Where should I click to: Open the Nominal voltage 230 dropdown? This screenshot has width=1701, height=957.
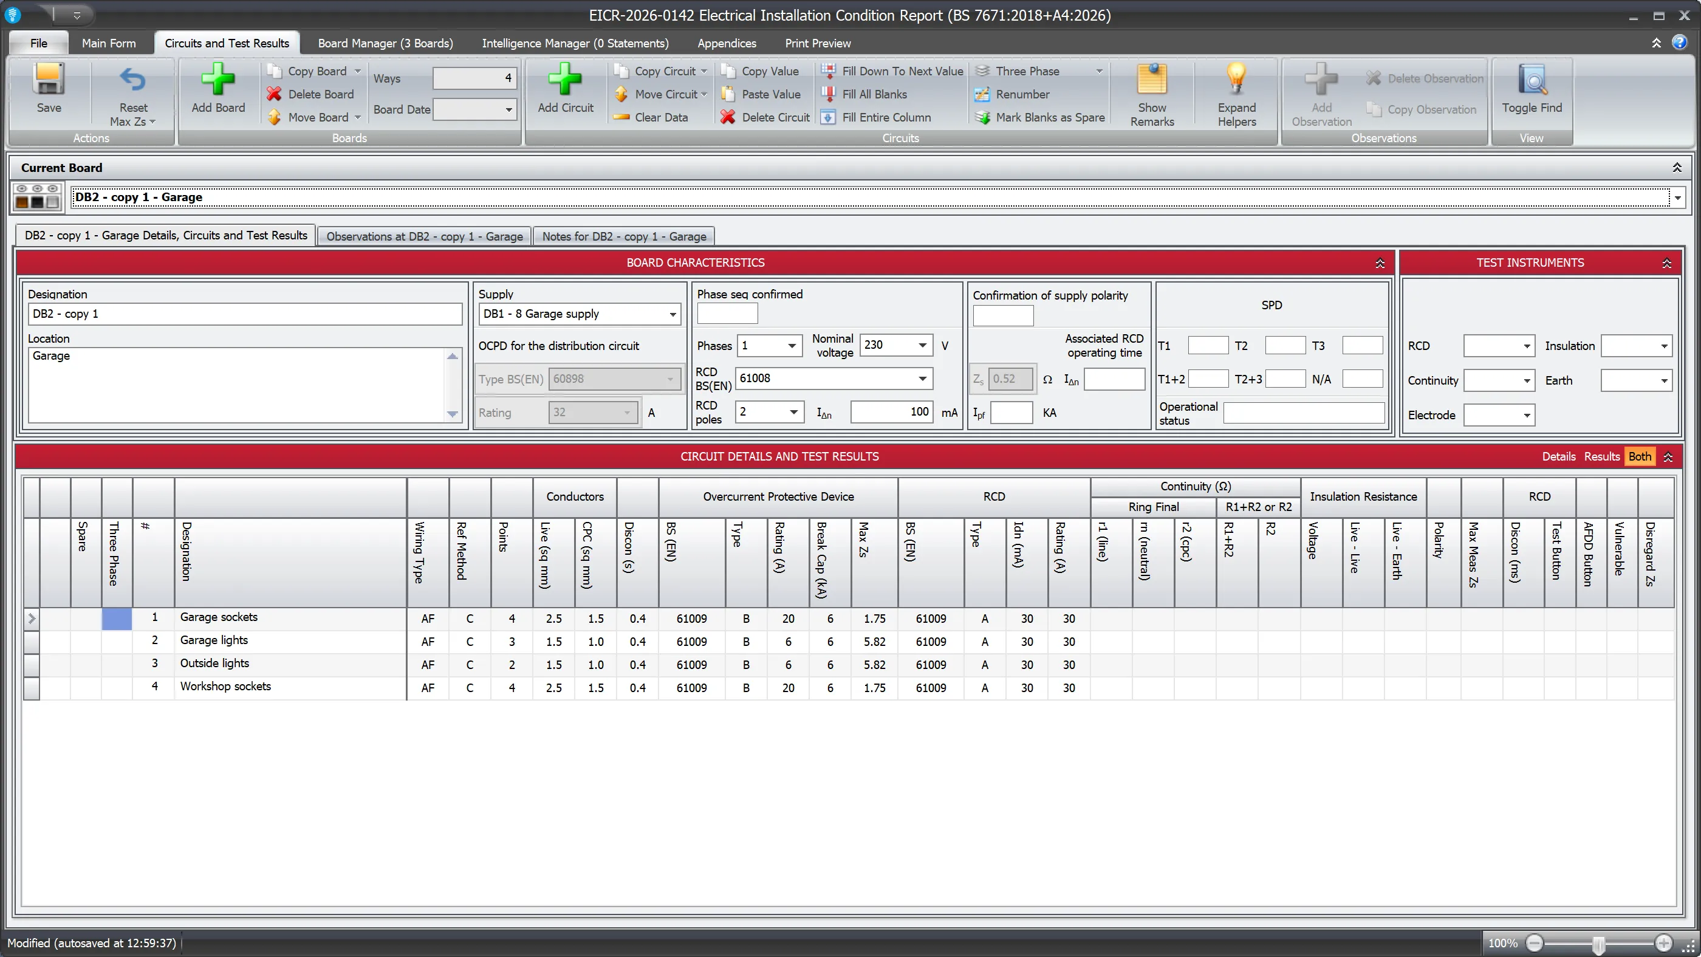coord(922,345)
